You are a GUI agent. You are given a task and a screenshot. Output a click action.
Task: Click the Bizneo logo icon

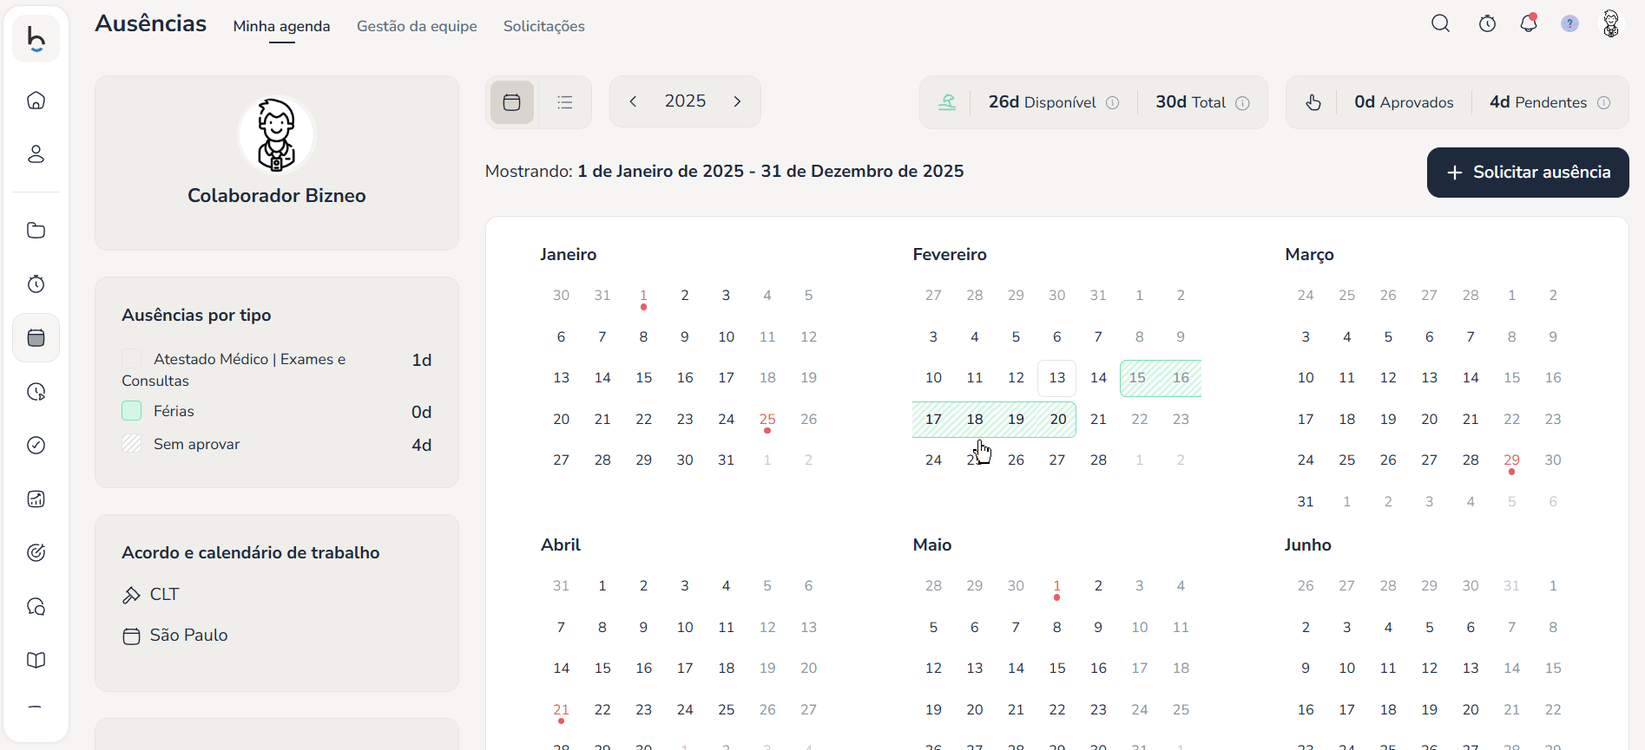36,39
